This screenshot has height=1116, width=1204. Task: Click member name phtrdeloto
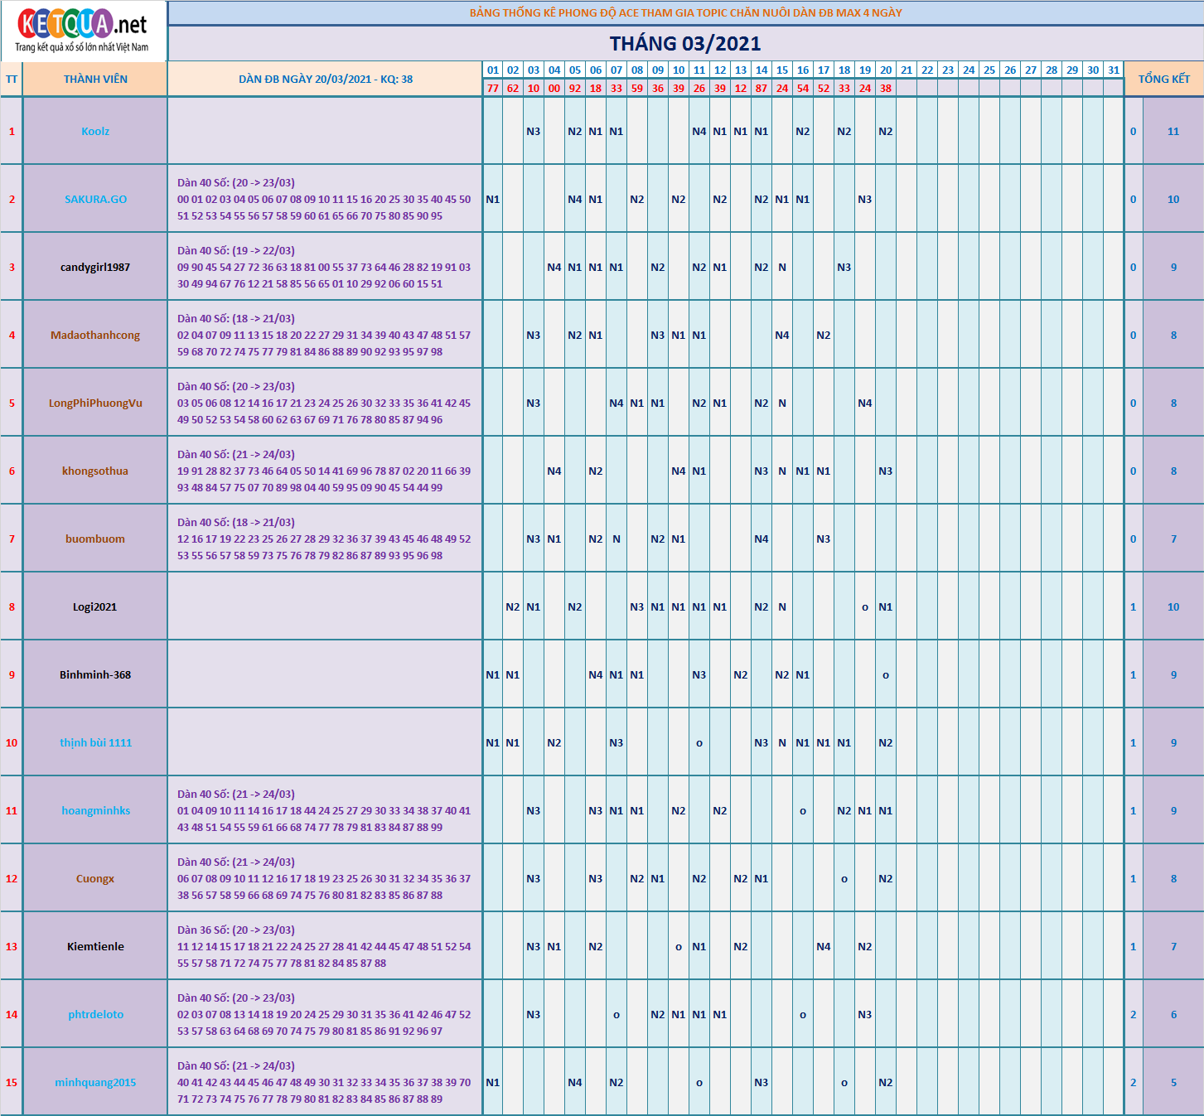[x=95, y=1014]
